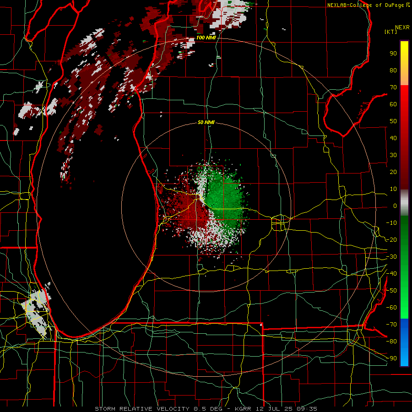This screenshot has width=412, height=412.
Task: Click the 10 value on the velocity scale
Action: pos(393,189)
